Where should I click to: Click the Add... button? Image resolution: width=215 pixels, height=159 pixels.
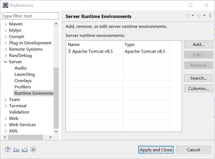[199, 44]
